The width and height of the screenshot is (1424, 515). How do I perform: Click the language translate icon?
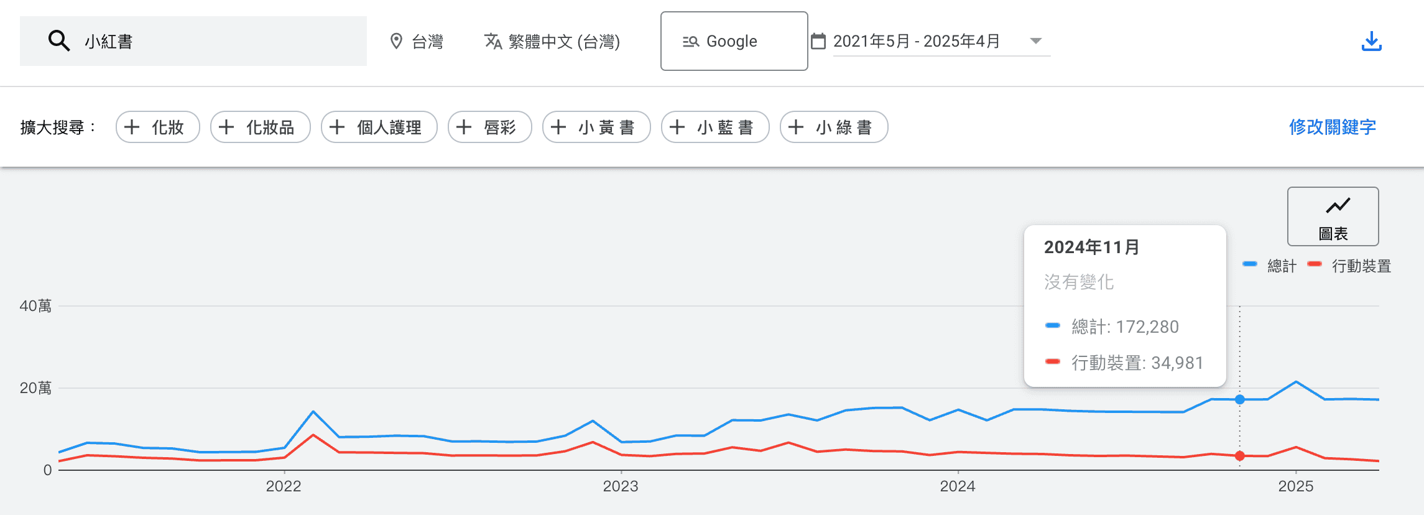click(x=493, y=42)
